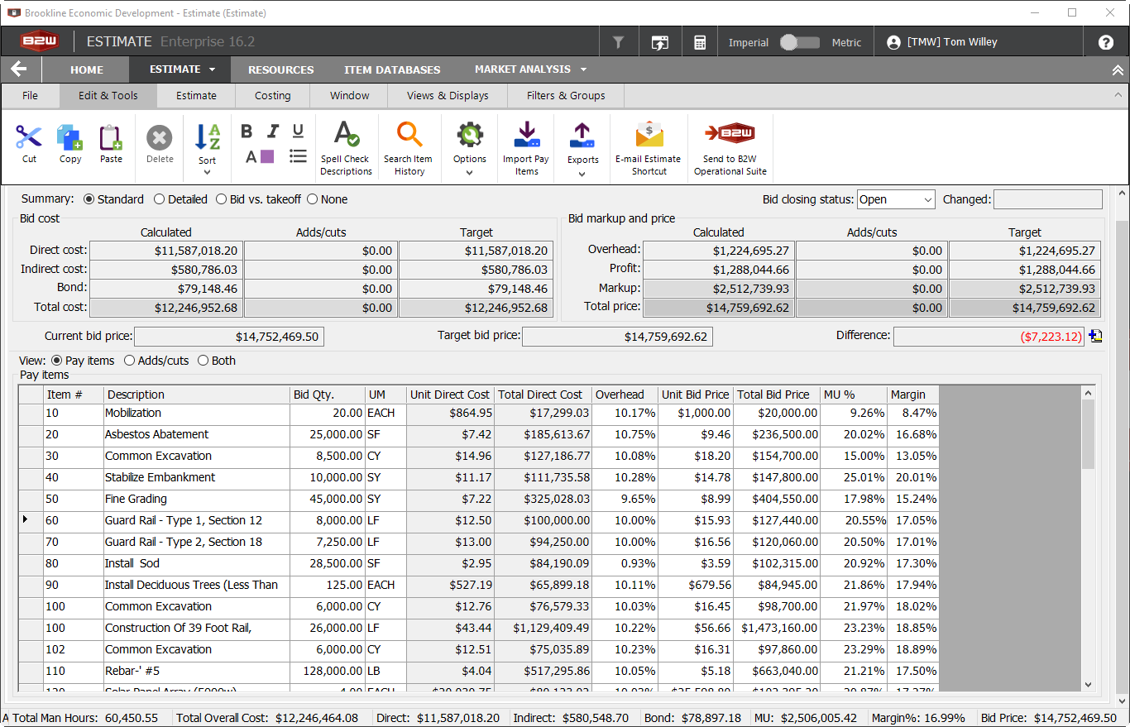Click the Bid Qty. column header
Screen dimensions: 1130x727
click(328, 395)
